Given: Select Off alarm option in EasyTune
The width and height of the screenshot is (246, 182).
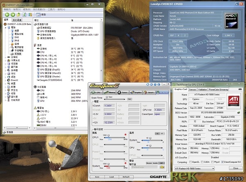Looking at the screenshot, I should (162, 163).
